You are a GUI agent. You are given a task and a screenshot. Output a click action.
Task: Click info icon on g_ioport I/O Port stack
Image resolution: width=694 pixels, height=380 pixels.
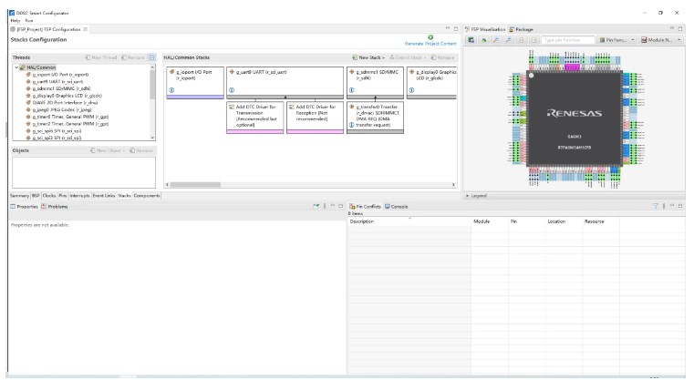click(171, 90)
